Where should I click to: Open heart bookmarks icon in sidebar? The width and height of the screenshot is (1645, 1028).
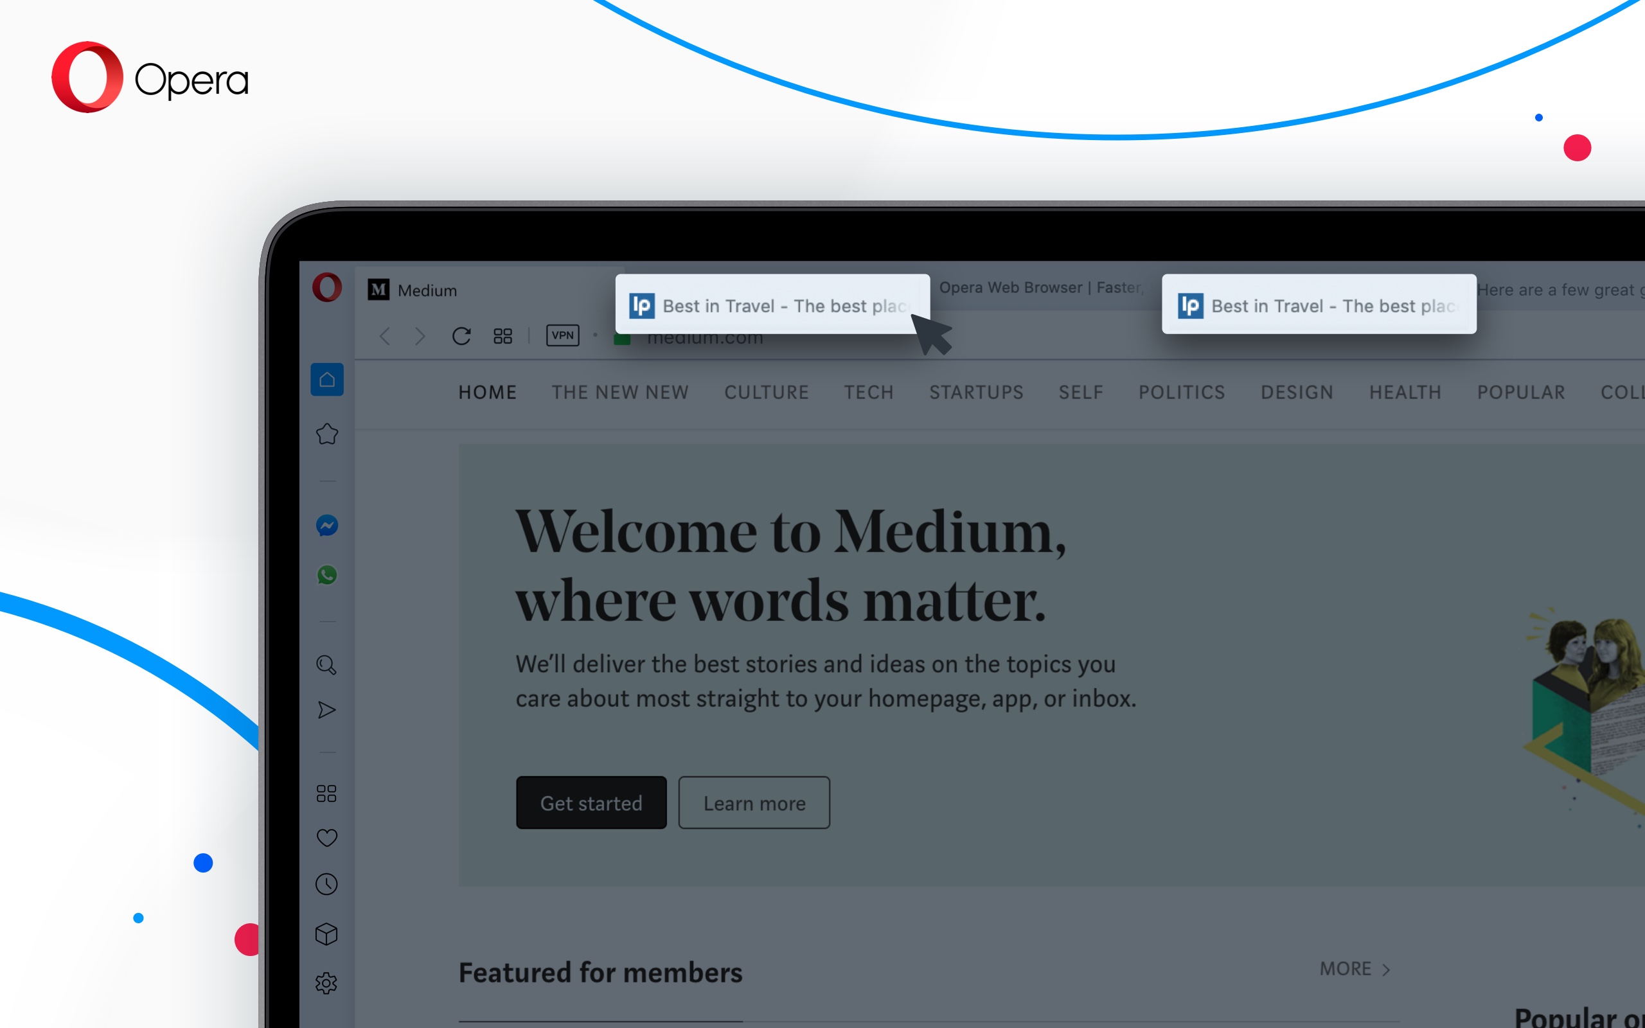point(327,838)
